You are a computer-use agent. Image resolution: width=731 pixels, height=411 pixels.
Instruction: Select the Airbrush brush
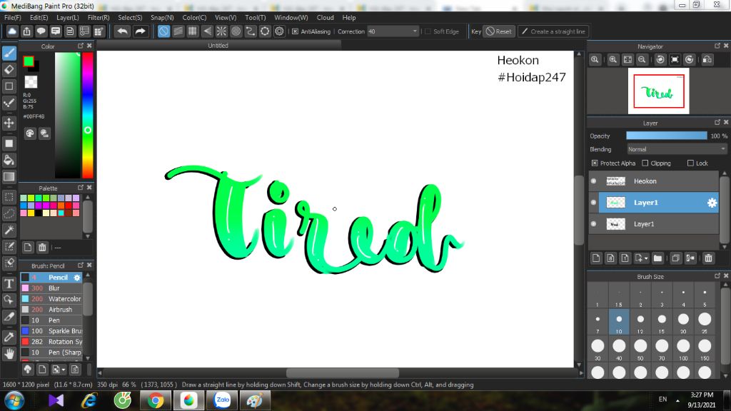(51, 310)
